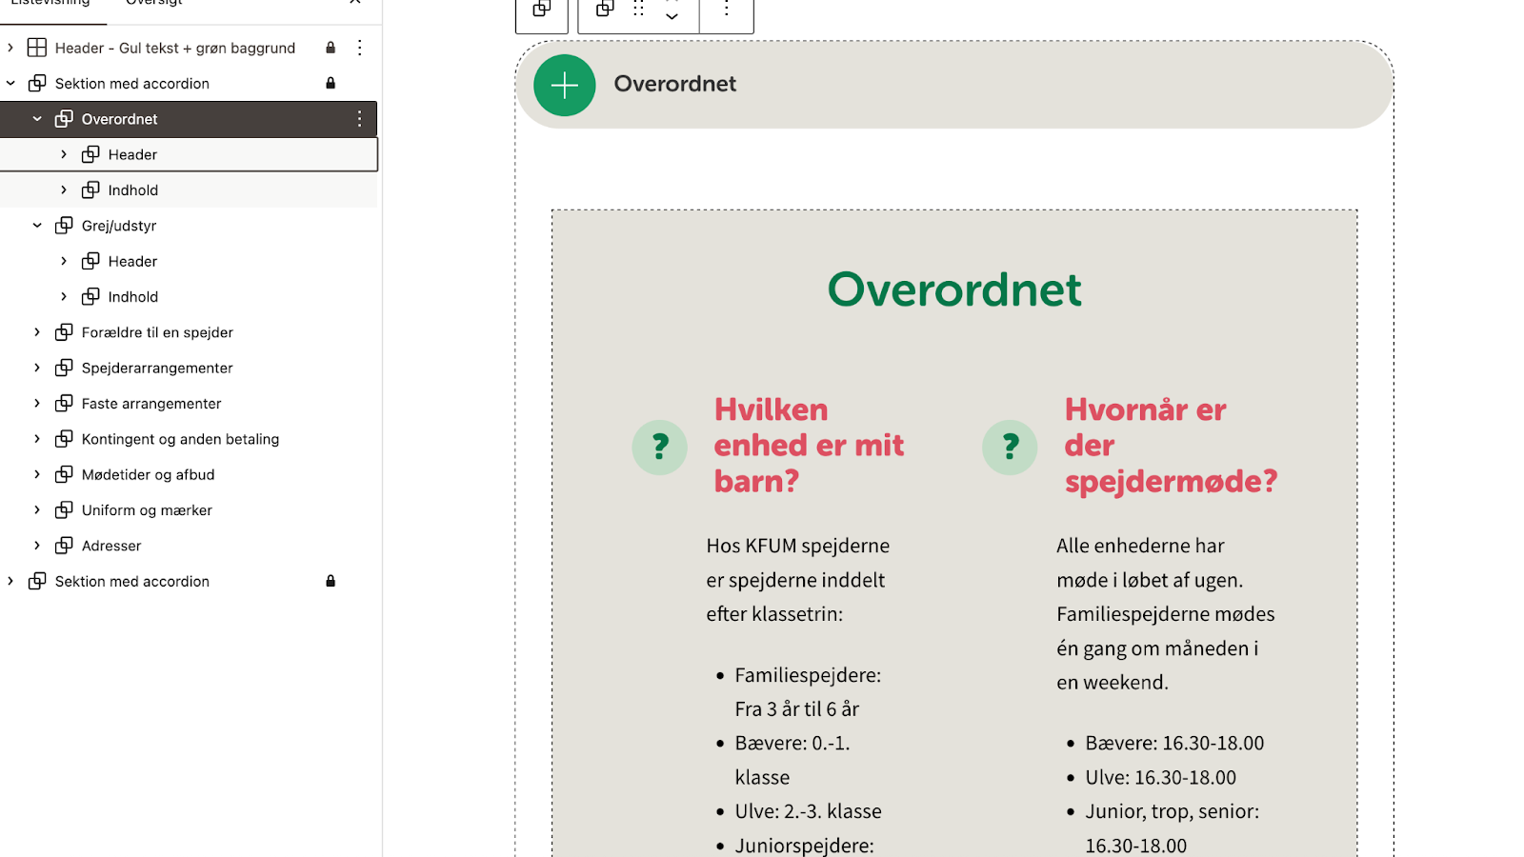Click the drag handle in block toolbar
The image size is (1524, 857).
[x=638, y=10]
